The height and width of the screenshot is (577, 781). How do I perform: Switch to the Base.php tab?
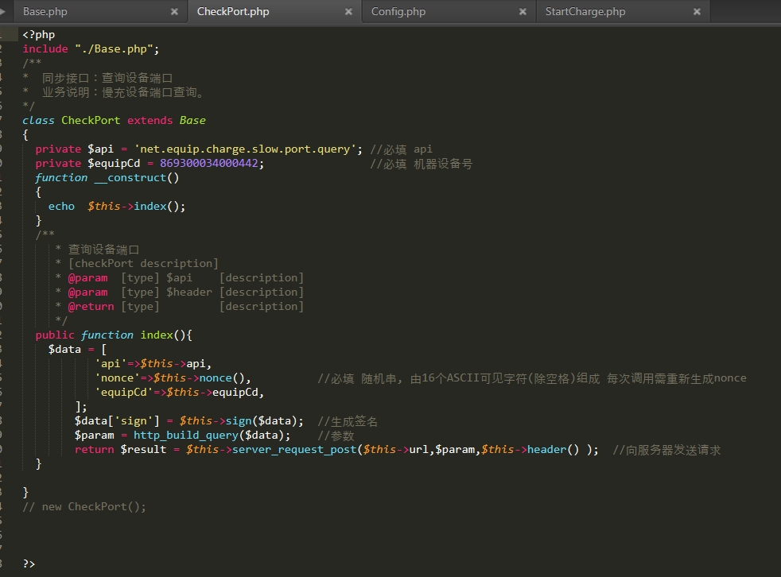pyautogui.click(x=45, y=12)
